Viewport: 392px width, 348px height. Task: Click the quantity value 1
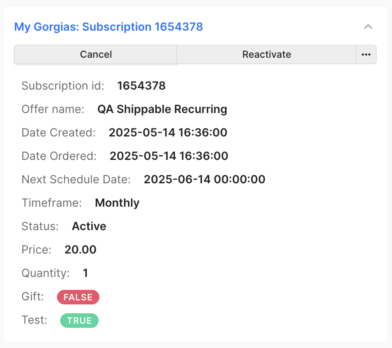point(86,273)
